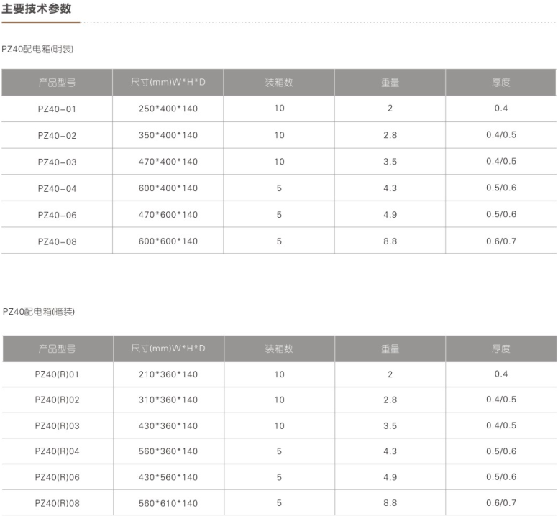The width and height of the screenshot is (558, 516).
Task: Click the 600*600*140 dimension cell
Action: click(x=168, y=241)
